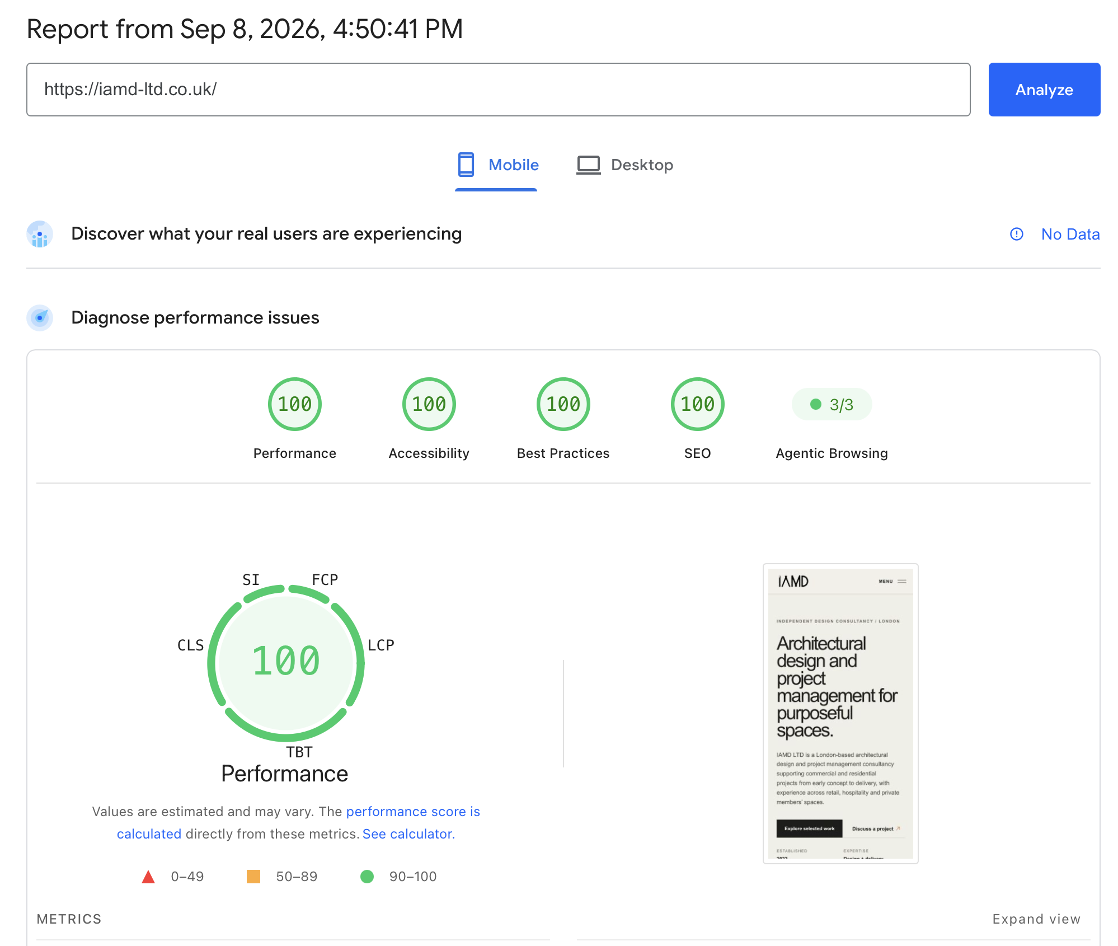Click the IAMD site screenshot thumbnail
1118x946 pixels.
coord(840,714)
